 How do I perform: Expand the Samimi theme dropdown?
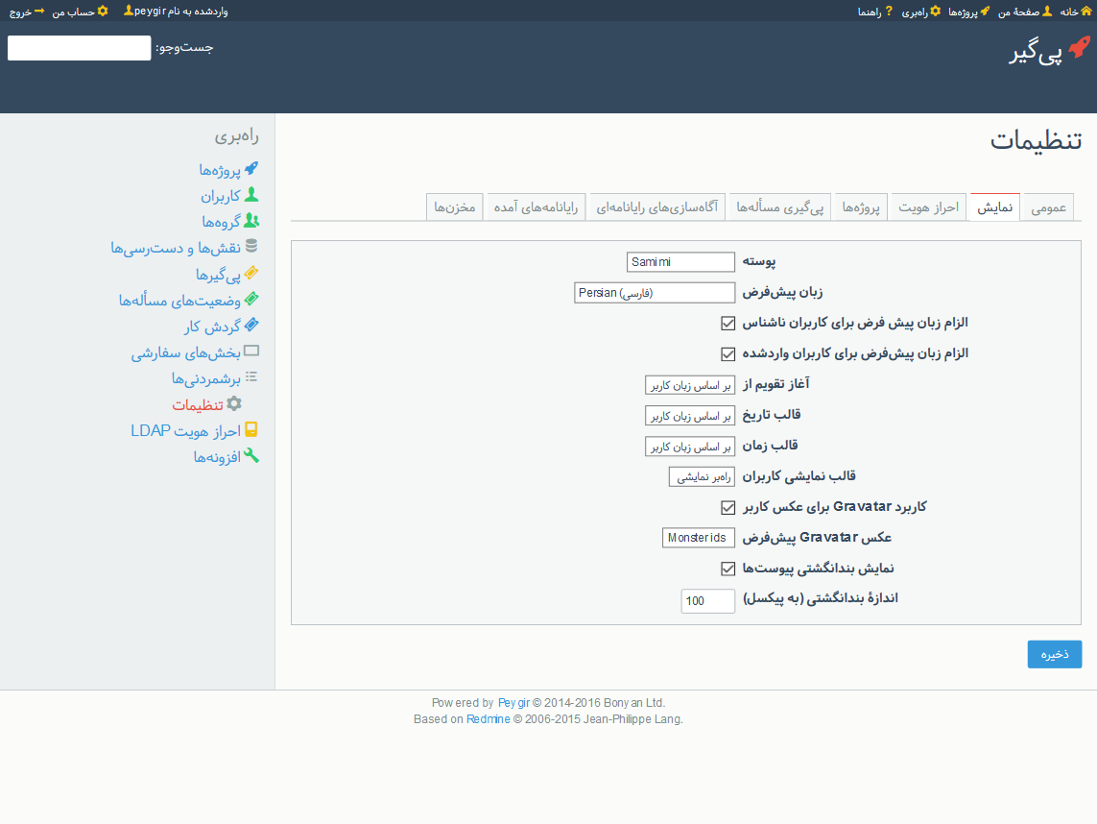(680, 262)
